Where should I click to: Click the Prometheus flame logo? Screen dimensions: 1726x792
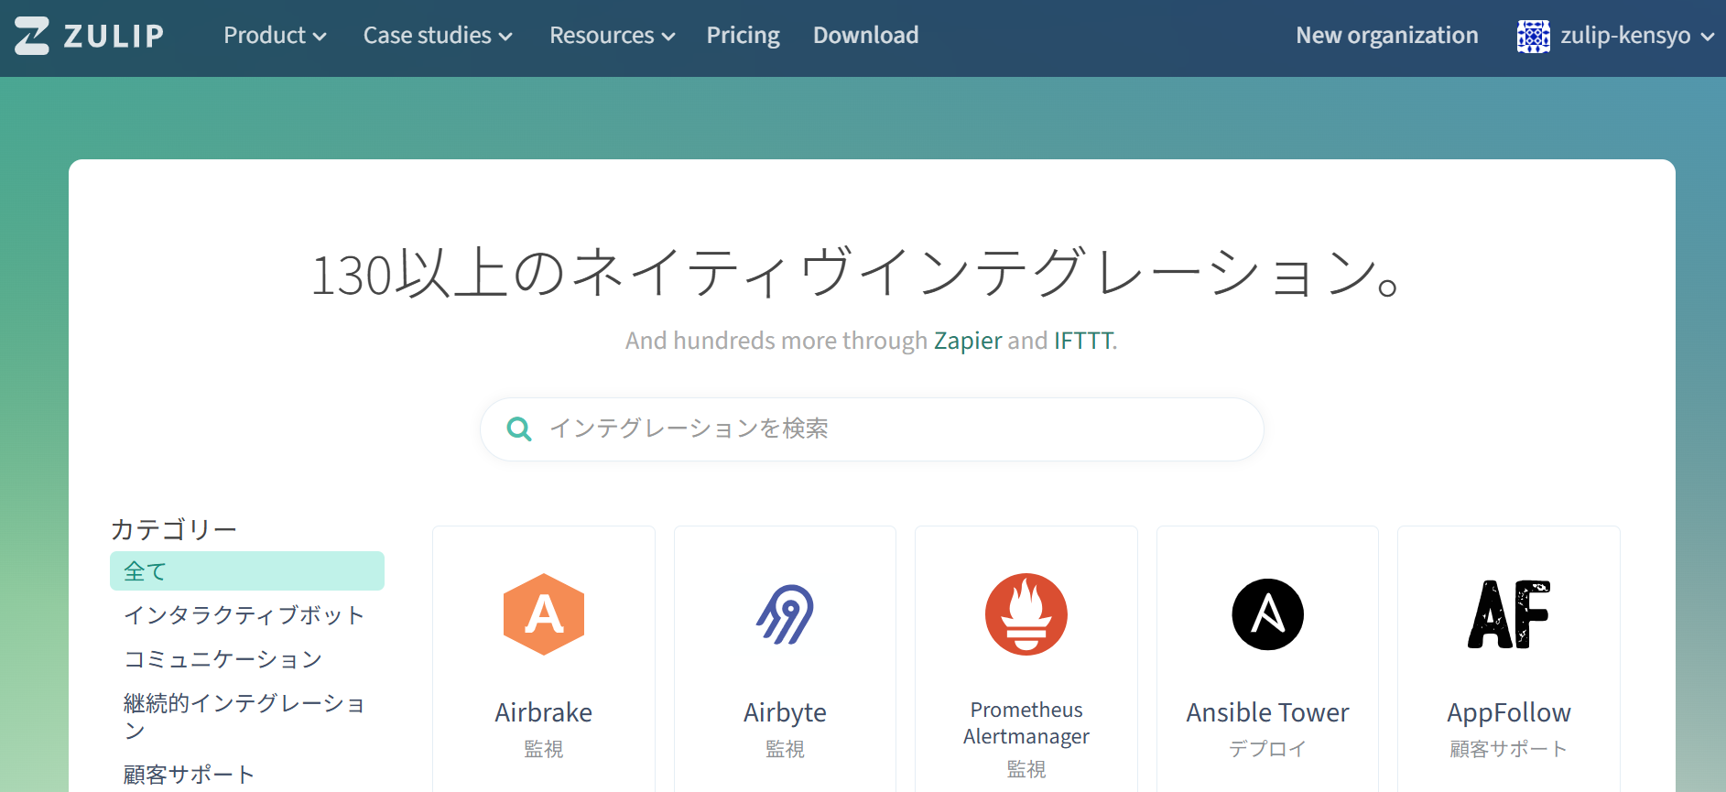click(1026, 614)
